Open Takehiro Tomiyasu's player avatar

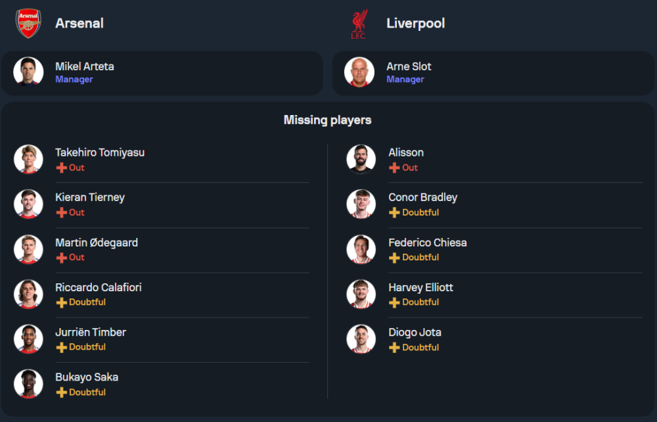pos(28,159)
